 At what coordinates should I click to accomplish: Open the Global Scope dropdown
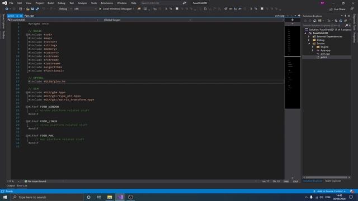(147, 20)
